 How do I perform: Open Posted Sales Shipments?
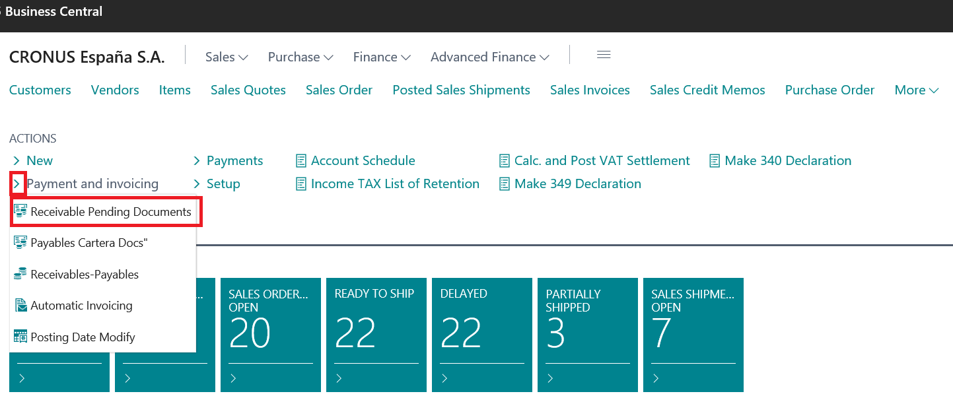(462, 90)
